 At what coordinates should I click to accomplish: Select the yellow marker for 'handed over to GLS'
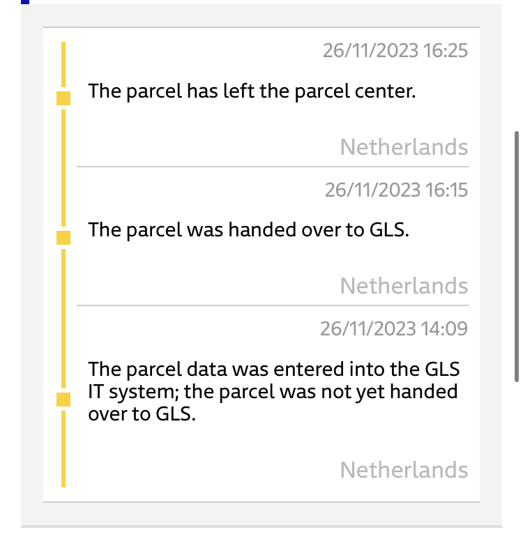click(63, 238)
